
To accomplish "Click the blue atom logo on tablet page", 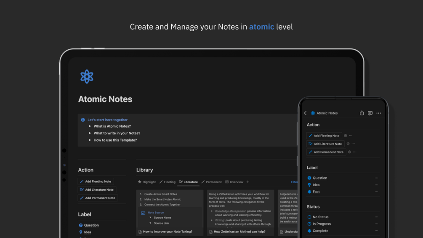I will click(87, 77).
